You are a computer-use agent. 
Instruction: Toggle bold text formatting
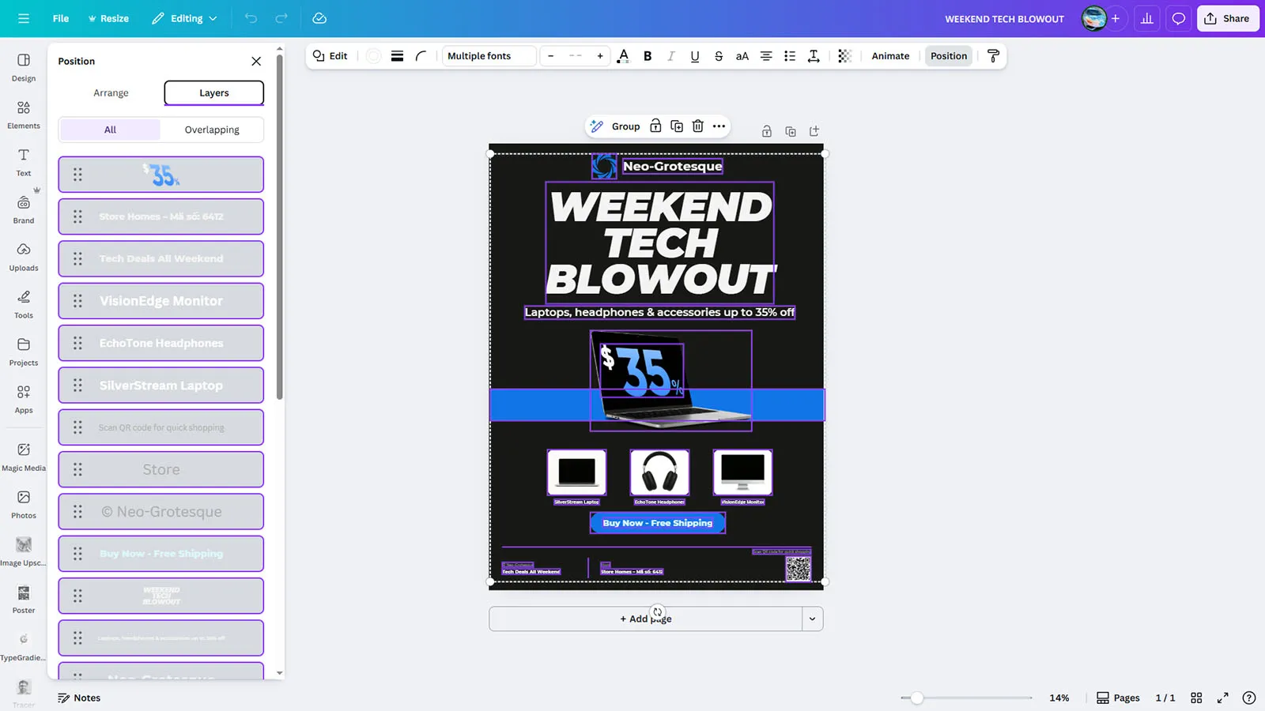tap(648, 56)
